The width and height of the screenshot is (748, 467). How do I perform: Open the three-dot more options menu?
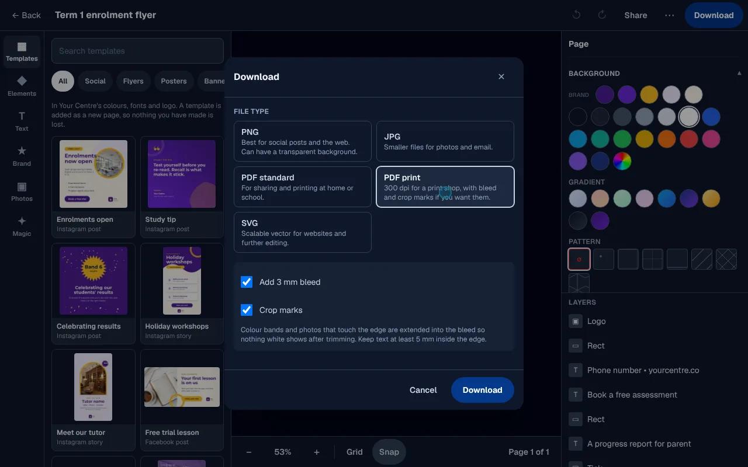coord(670,15)
